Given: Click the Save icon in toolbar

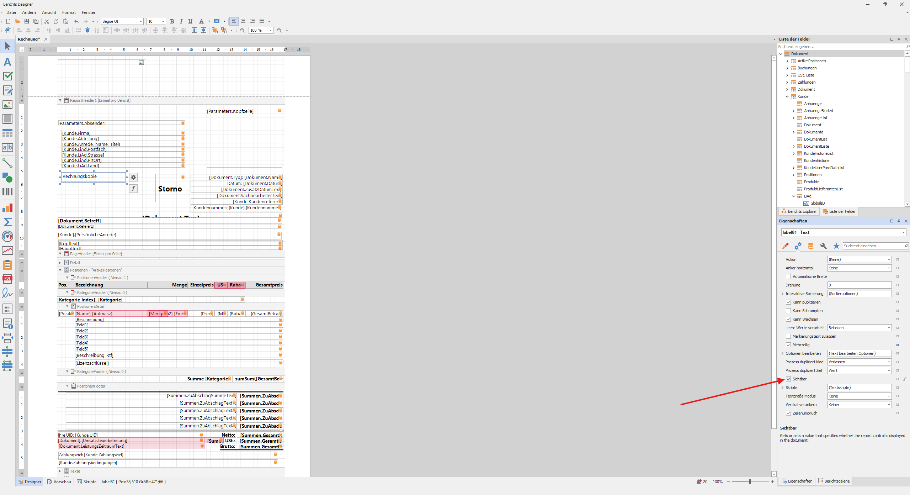Looking at the screenshot, I should [27, 21].
